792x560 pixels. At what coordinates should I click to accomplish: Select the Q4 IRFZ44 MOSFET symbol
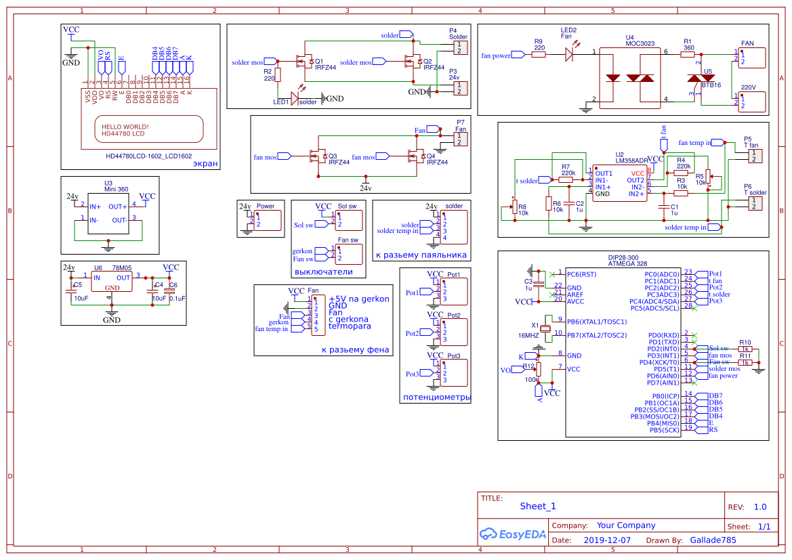point(414,157)
